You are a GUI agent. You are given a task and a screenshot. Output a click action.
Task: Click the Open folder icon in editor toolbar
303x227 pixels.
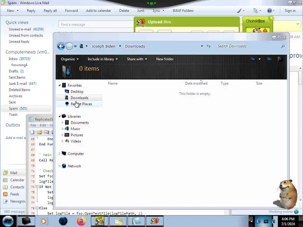click(40, 132)
